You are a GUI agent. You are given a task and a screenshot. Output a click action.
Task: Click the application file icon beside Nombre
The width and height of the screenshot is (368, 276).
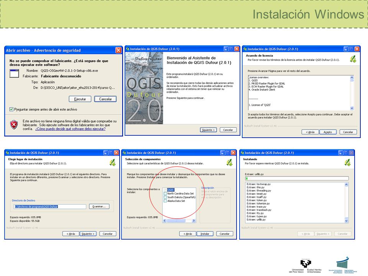[x=14, y=74]
